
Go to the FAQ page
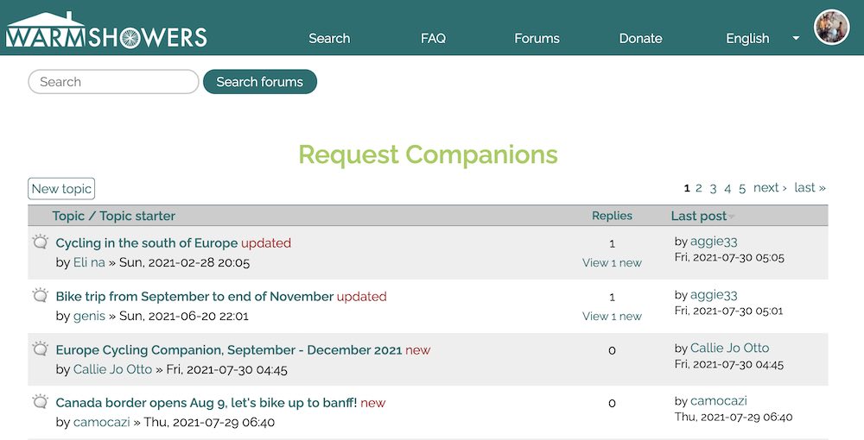[433, 39]
